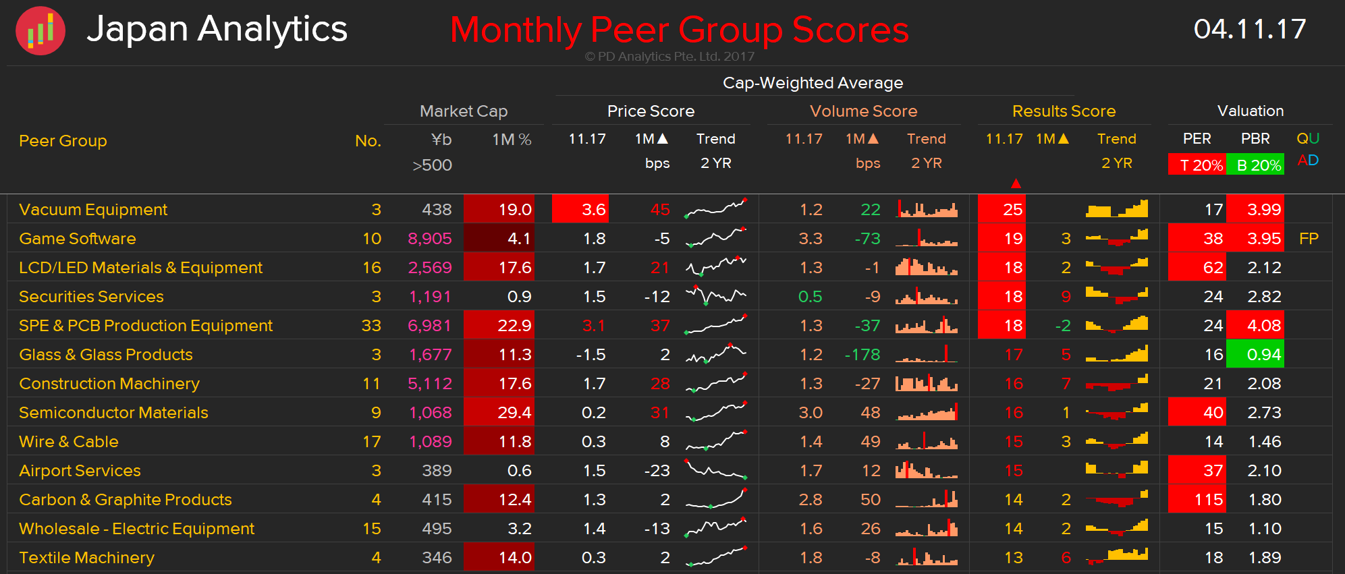
Task: Click the Results Score 1M delta triangle
Action: point(1064,139)
